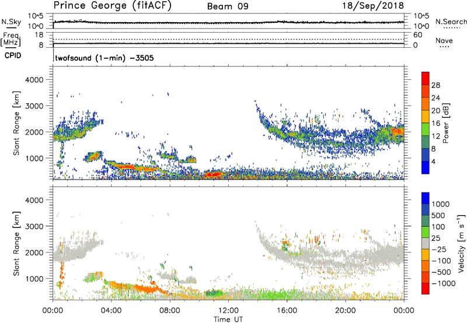Viewport: 467px width, 323px height.
Task: Click the 100 value on the velocity scale
Action: [x=438, y=227]
